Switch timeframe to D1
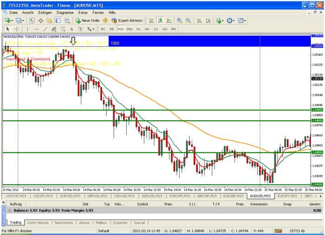Image resolution: width=325 pixels, height=235 pixels. 156,29
